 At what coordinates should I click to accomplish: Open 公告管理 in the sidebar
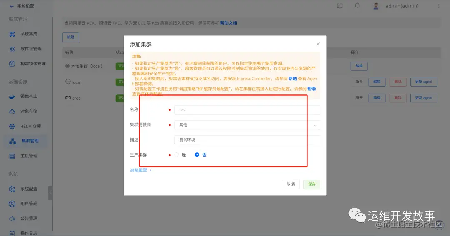point(29,219)
